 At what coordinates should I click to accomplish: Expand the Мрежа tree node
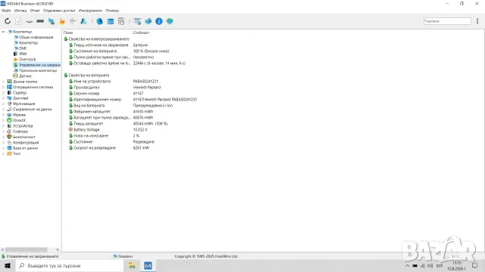coord(3,115)
